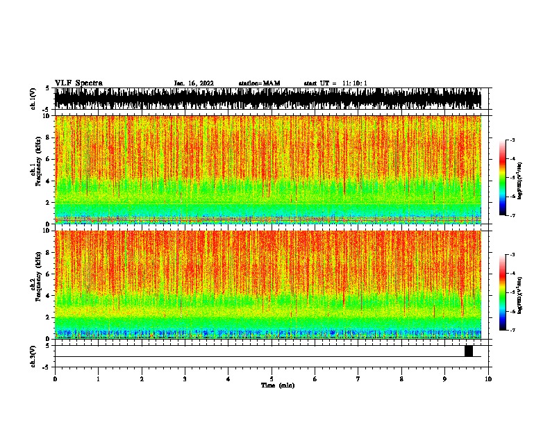This screenshot has width=550, height=425.
Task: Click the time axis tick label "5"
Action: click(272, 379)
